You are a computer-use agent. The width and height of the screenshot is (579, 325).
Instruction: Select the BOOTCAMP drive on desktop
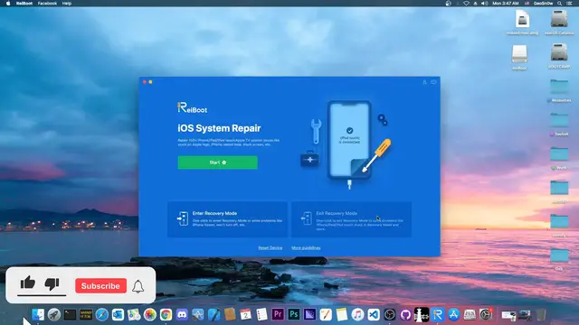point(559,56)
